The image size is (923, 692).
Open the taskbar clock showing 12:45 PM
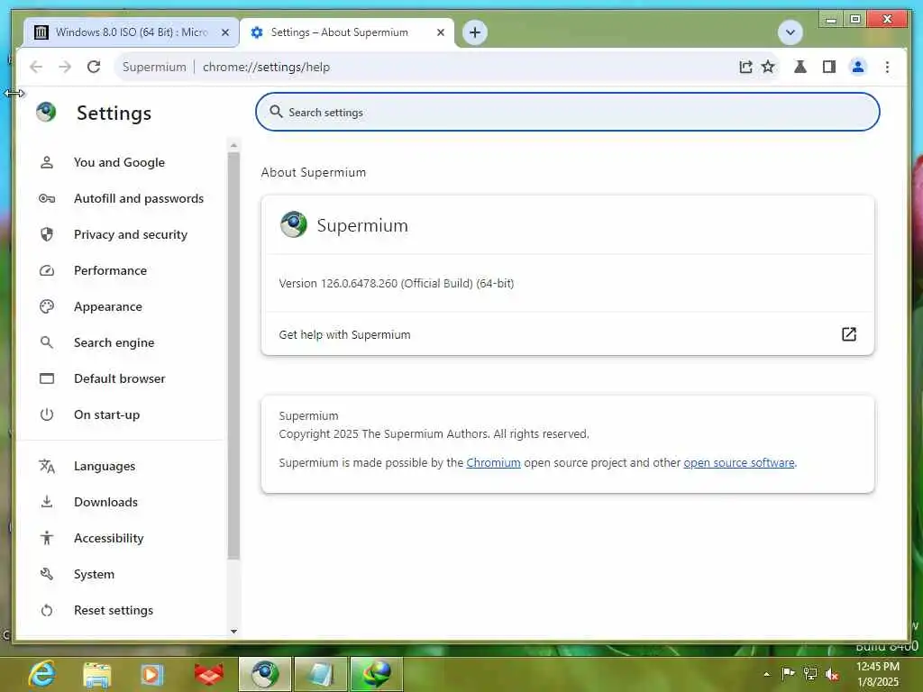878,674
